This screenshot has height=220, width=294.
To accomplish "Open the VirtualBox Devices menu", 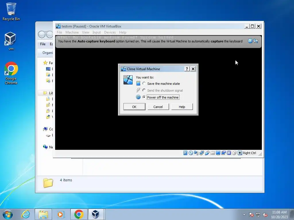I will point(110,32).
